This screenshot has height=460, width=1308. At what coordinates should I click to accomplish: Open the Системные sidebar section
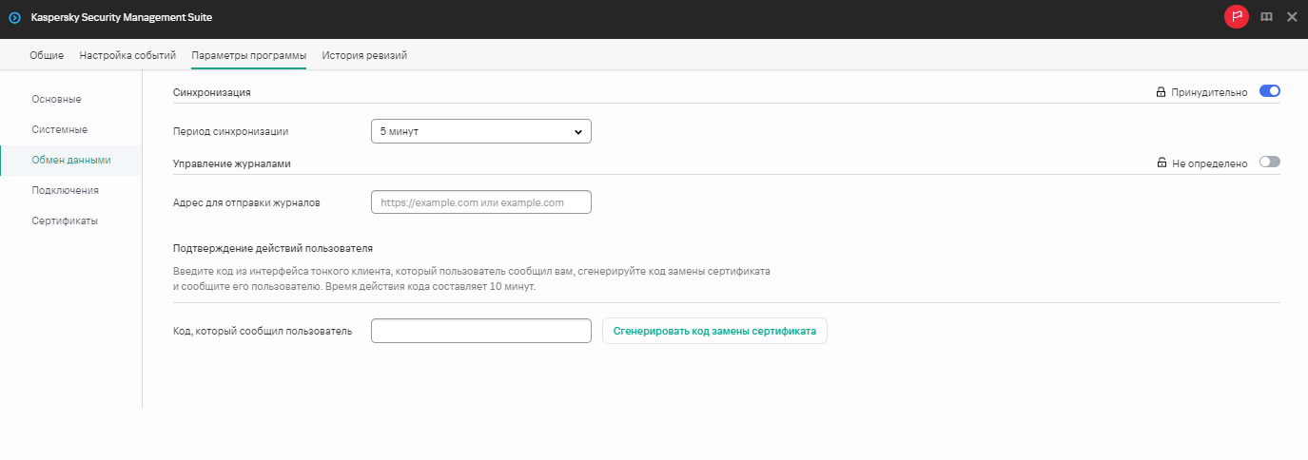pyautogui.click(x=59, y=129)
